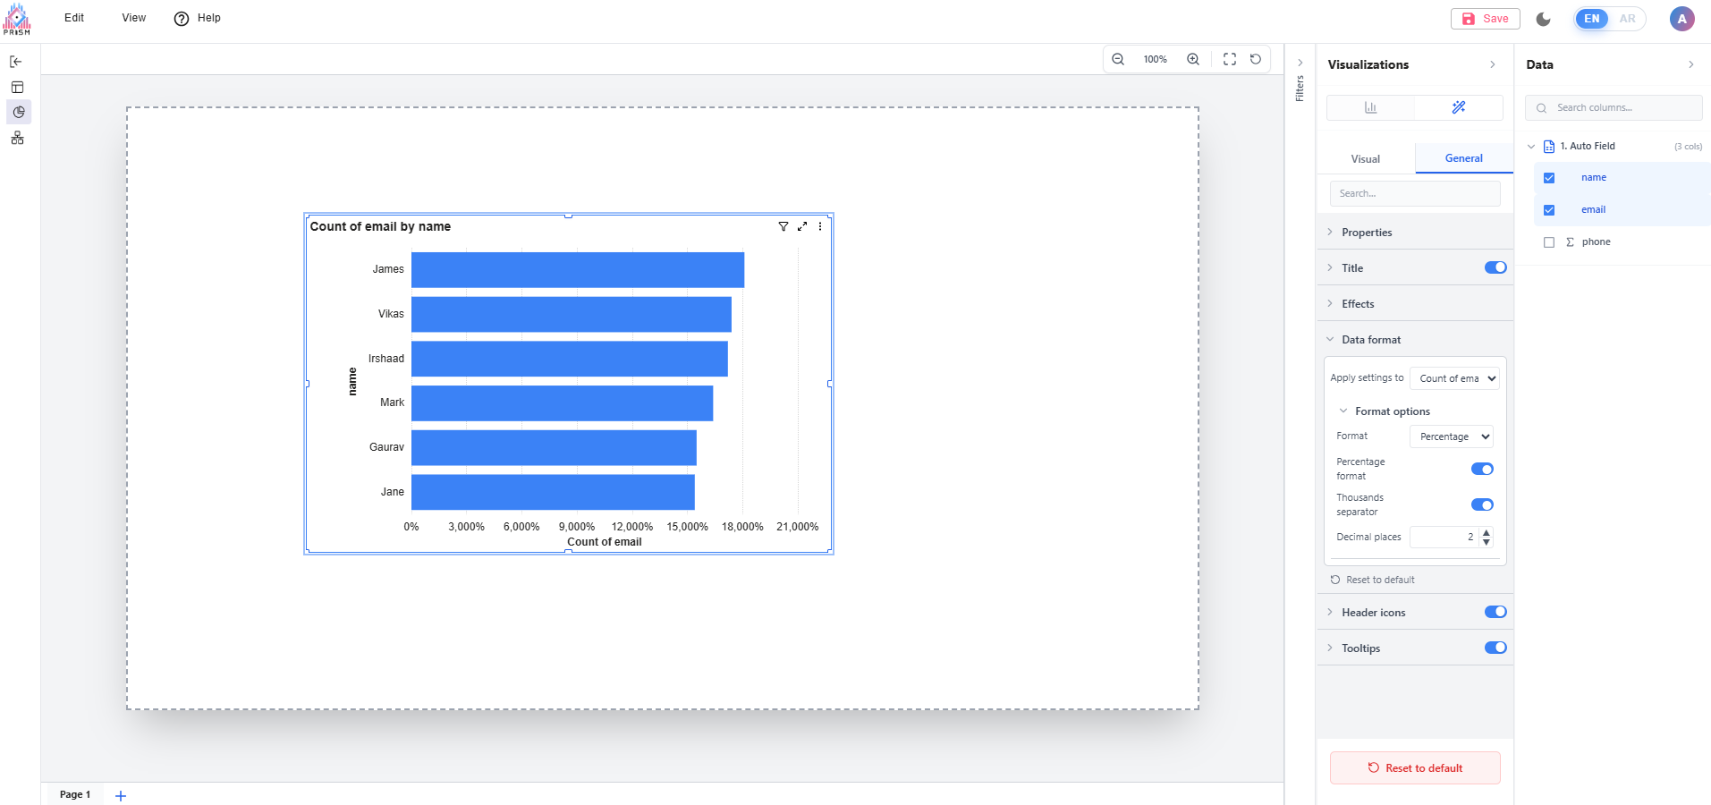Open the Edit menu
Image resolution: width=1711 pixels, height=805 pixels.
(74, 18)
